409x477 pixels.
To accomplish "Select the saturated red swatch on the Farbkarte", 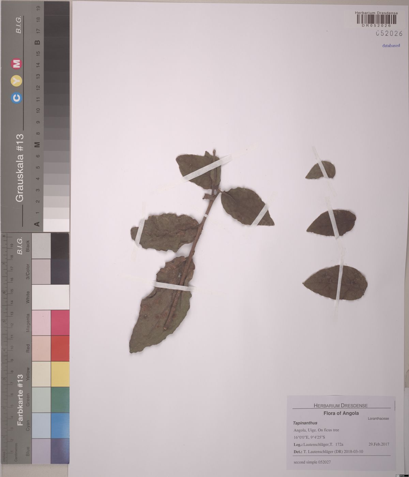I will [x=60, y=348].
